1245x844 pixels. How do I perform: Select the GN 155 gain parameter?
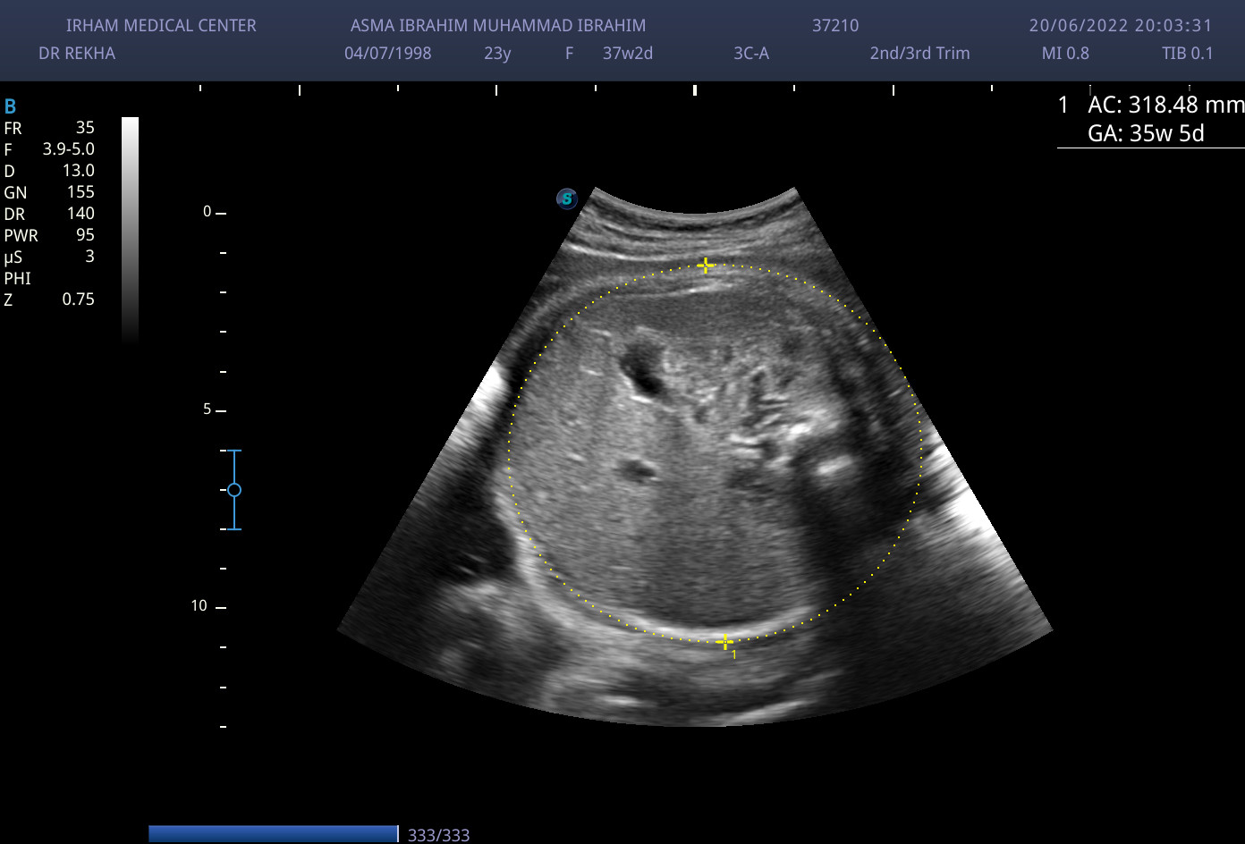tap(49, 192)
